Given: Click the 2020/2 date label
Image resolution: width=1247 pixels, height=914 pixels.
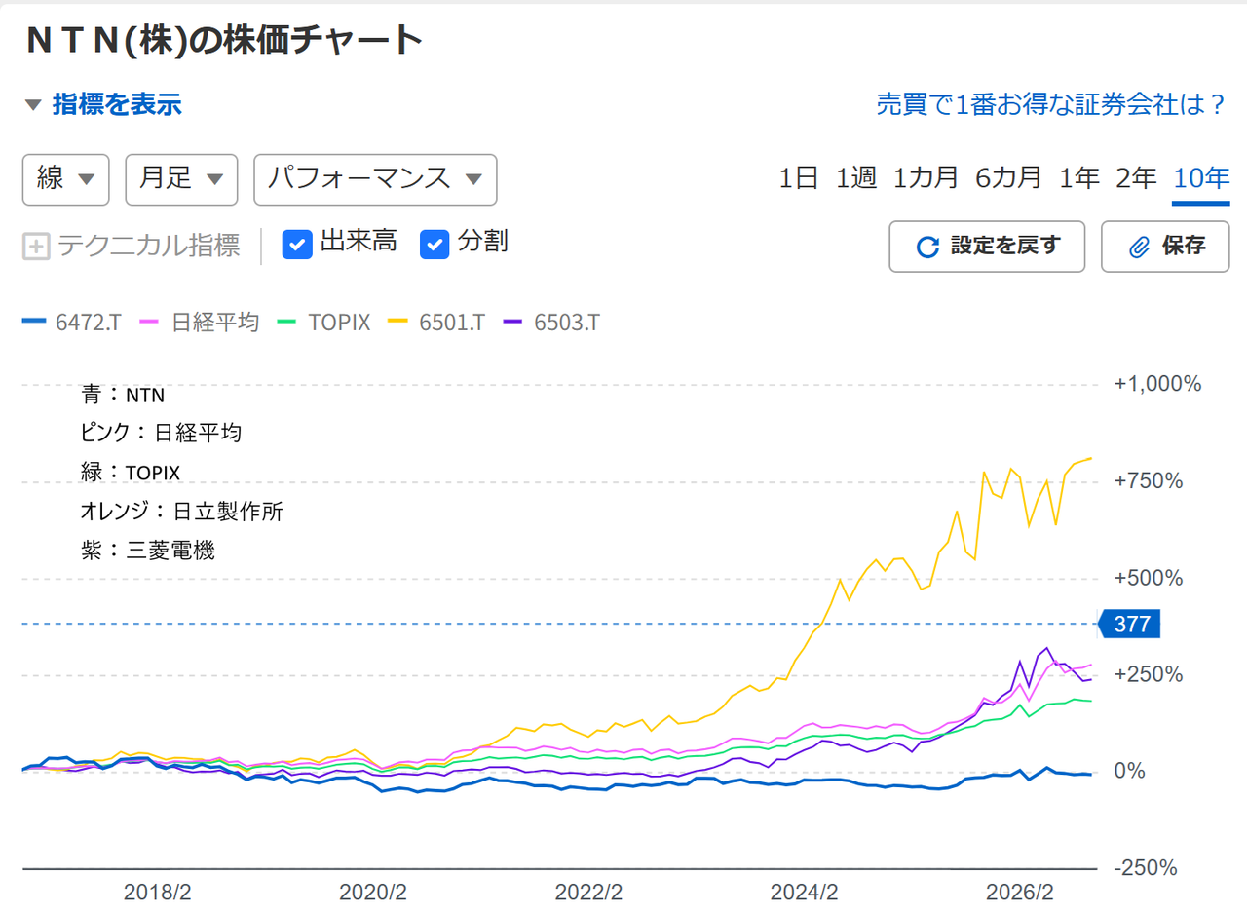Looking at the screenshot, I should pyautogui.click(x=372, y=894).
